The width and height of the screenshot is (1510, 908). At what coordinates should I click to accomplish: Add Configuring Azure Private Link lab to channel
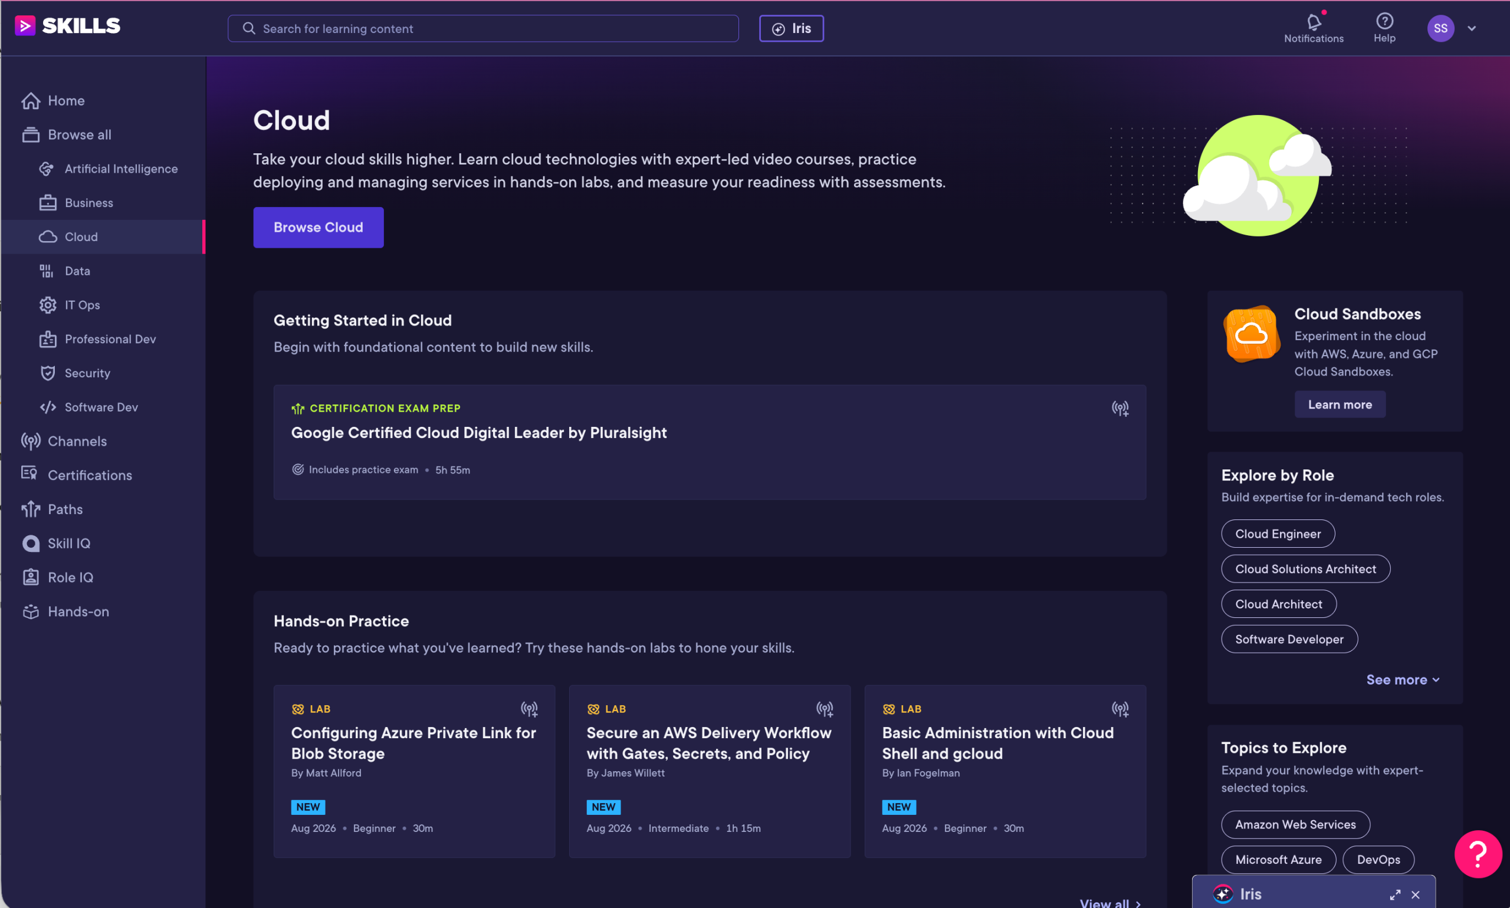[530, 709]
